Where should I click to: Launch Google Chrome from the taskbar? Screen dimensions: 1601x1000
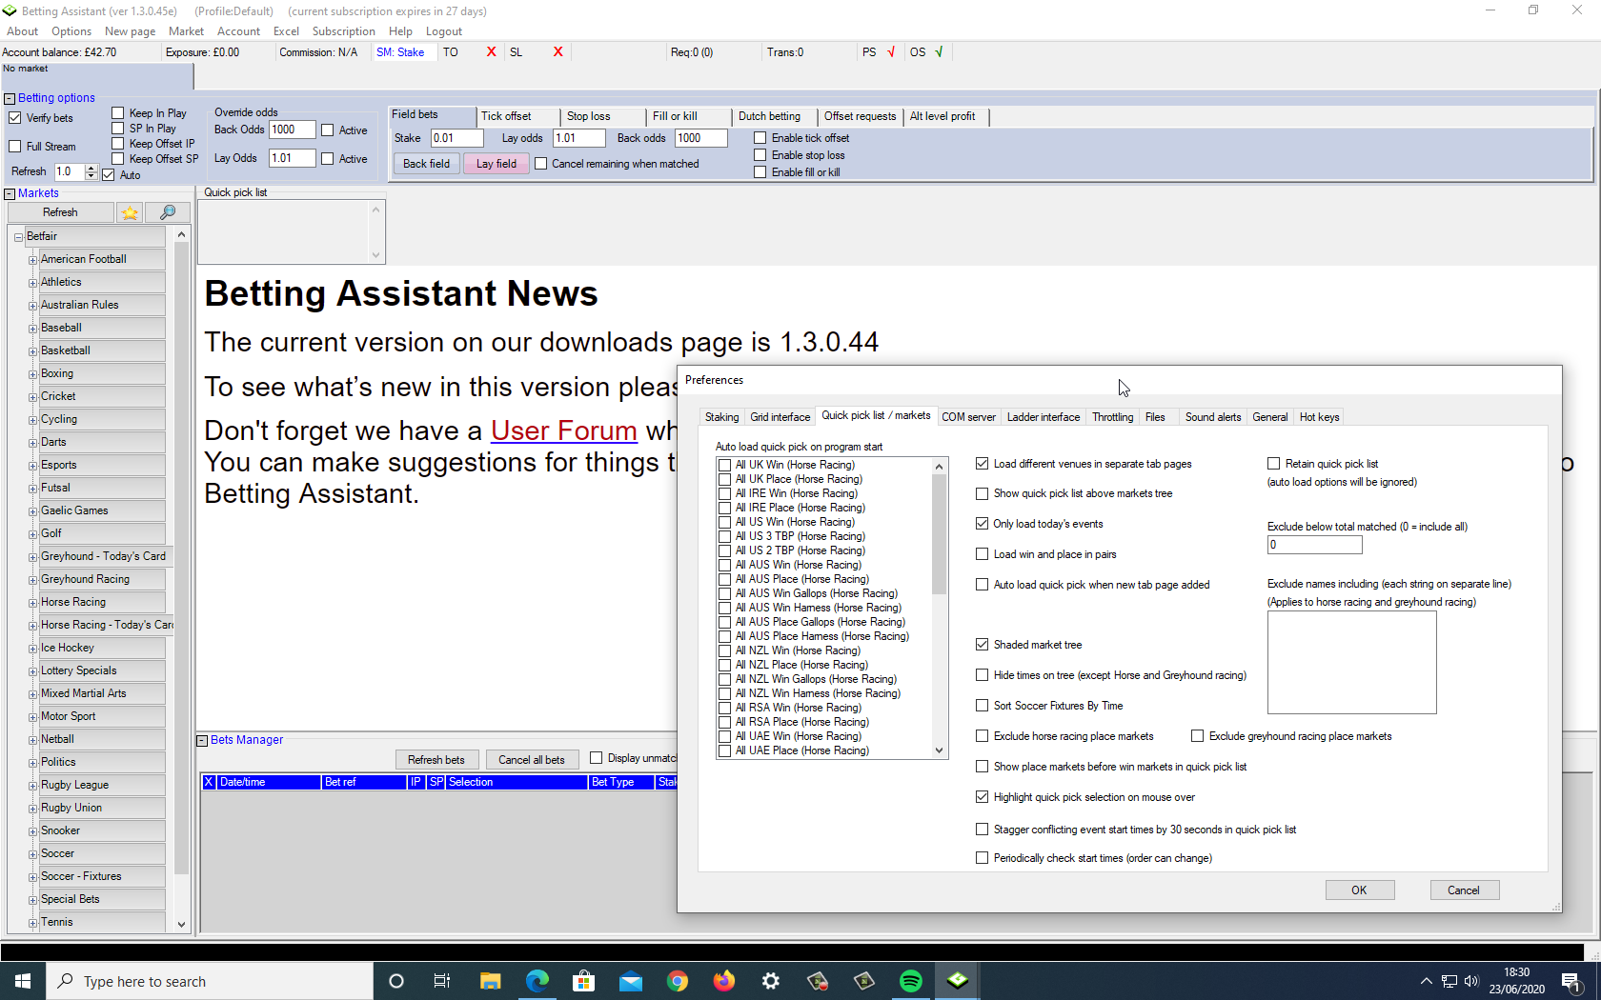678,981
